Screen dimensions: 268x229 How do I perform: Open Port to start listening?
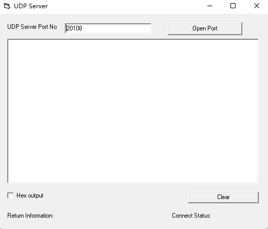(205, 28)
